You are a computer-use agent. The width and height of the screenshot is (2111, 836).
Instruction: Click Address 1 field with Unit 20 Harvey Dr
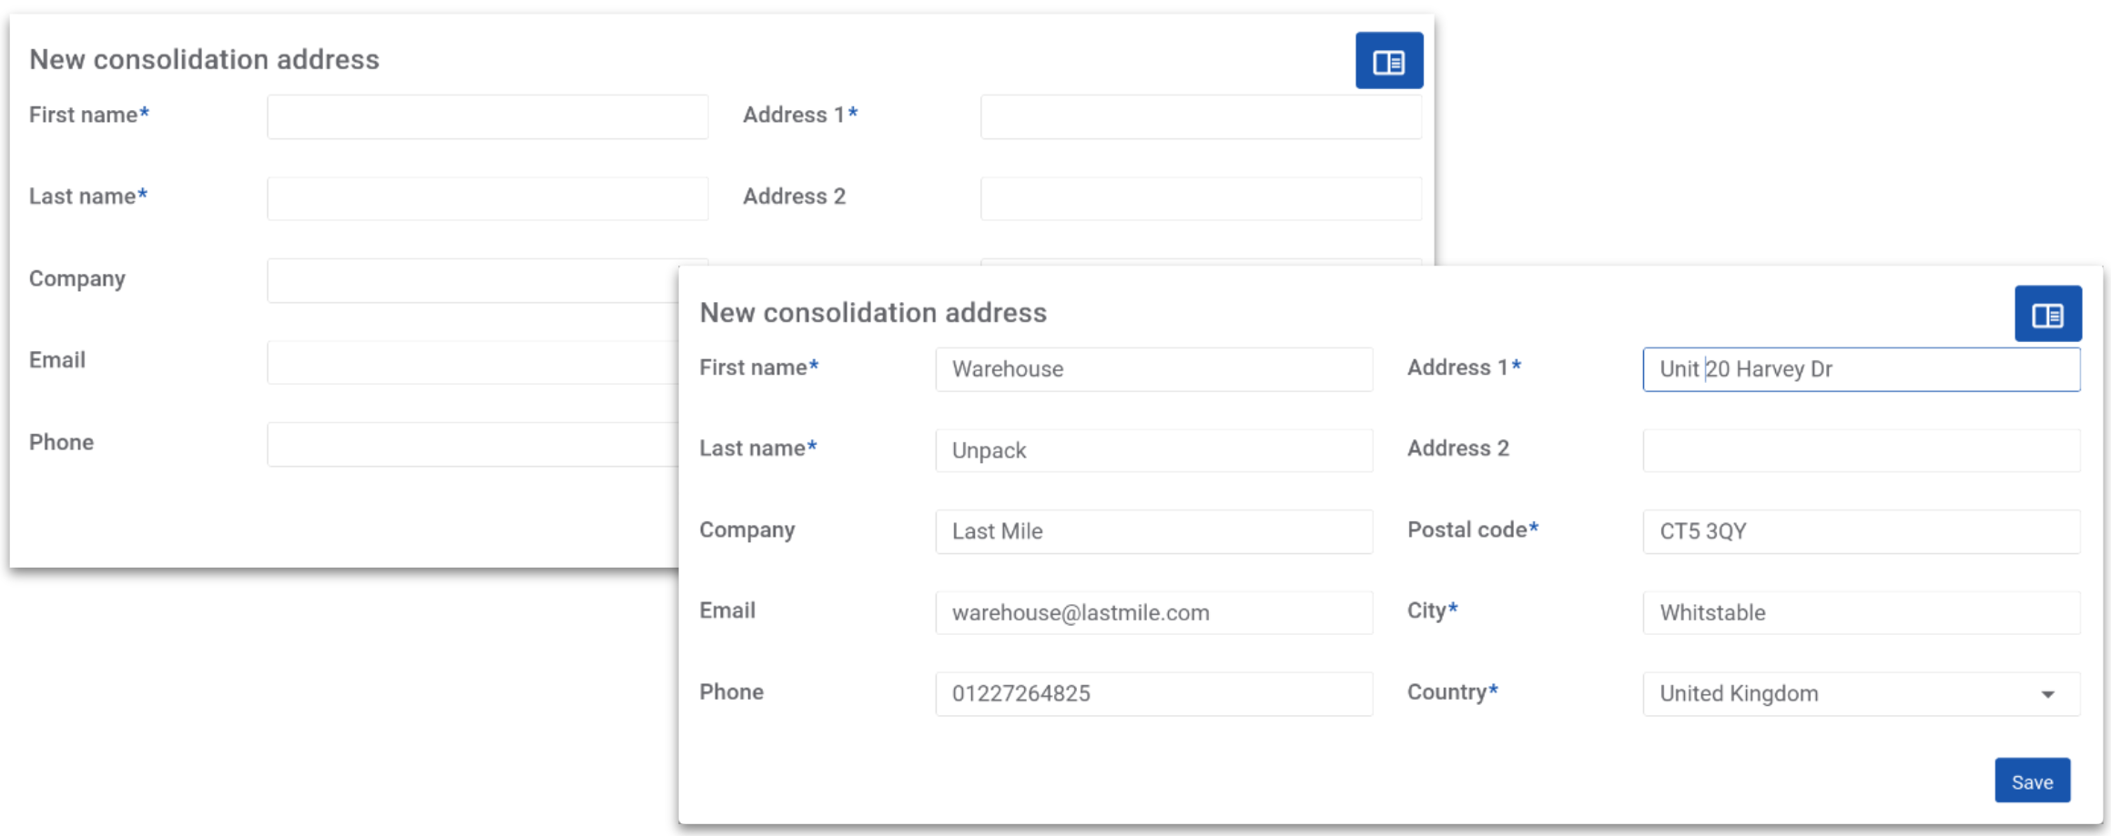[x=1861, y=369]
